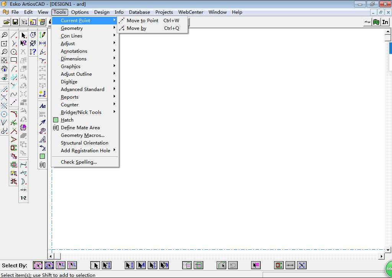Select the rectangle drawing tool
This screenshot has height=278, width=392.
14,60
